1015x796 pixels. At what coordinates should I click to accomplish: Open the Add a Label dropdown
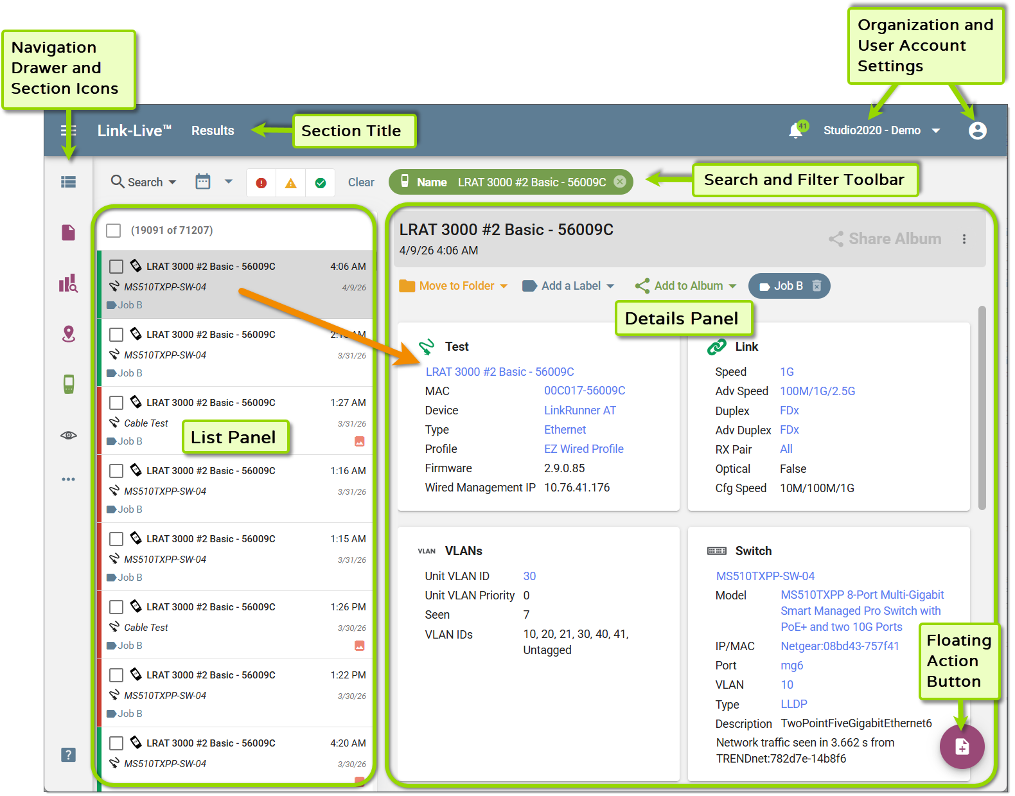pos(569,286)
